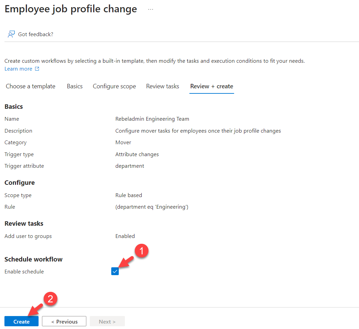359x329 pixels.
Task: Select the Configure scope tab
Action: (x=114, y=86)
